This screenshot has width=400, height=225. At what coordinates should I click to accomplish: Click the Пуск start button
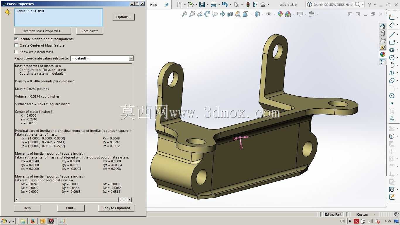[8, 221]
